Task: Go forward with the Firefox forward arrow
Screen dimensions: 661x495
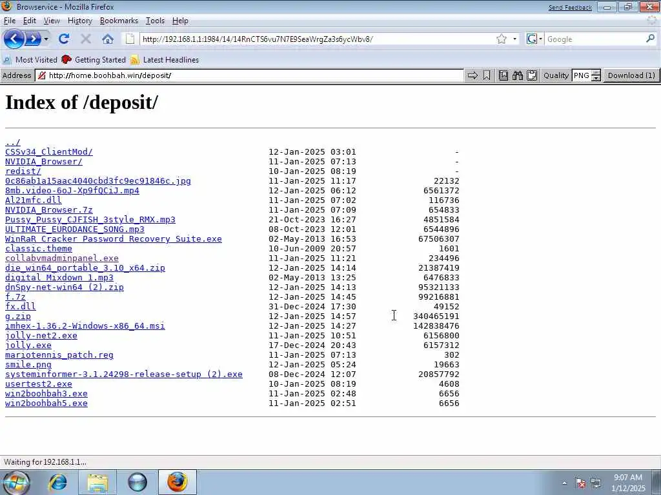Action: click(x=32, y=39)
